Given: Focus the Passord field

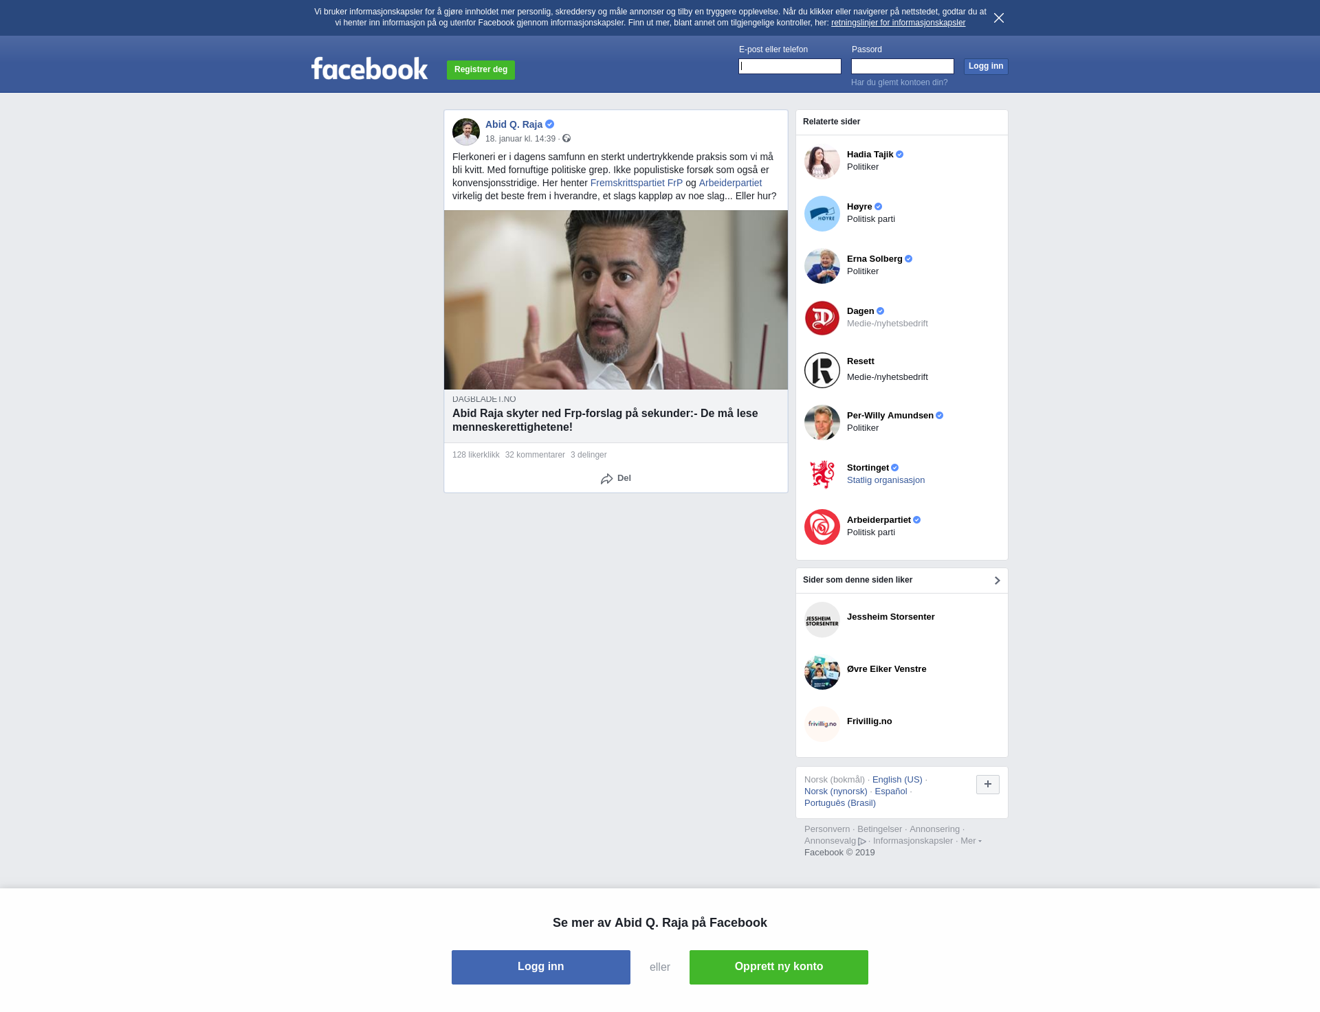Looking at the screenshot, I should click(x=903, y=67).
